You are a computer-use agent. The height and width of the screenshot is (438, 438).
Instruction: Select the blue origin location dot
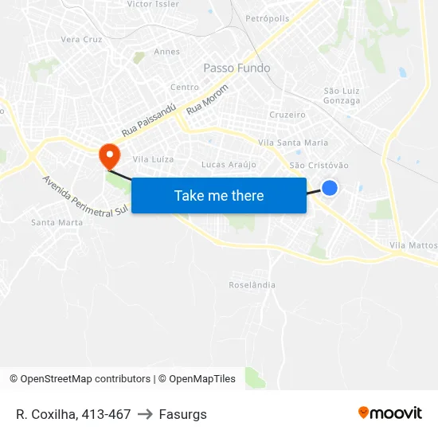[330, 188]
